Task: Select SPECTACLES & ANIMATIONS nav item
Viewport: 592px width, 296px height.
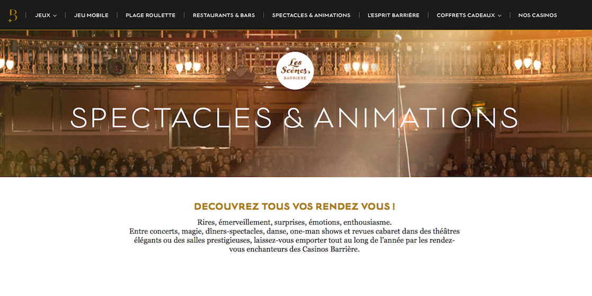Action: point(311,15)
